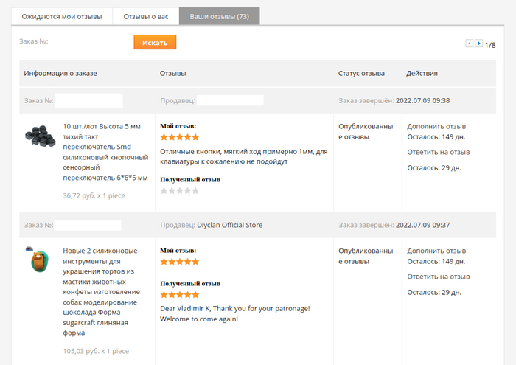Viewport: 516px width, 365px height.
Task: Select the "Ваши отзывы (73)" tab
Action: coord(219,16)
